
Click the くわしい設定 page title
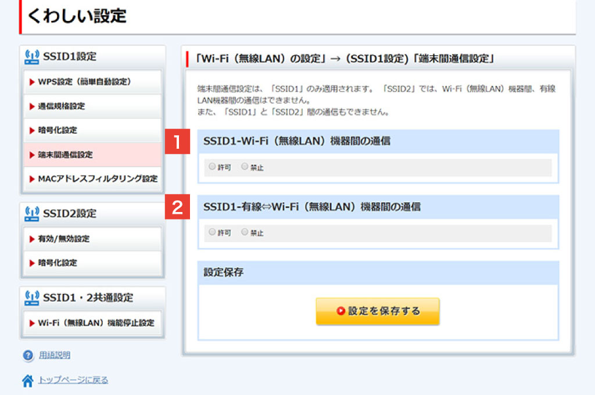tap(77, 16)
